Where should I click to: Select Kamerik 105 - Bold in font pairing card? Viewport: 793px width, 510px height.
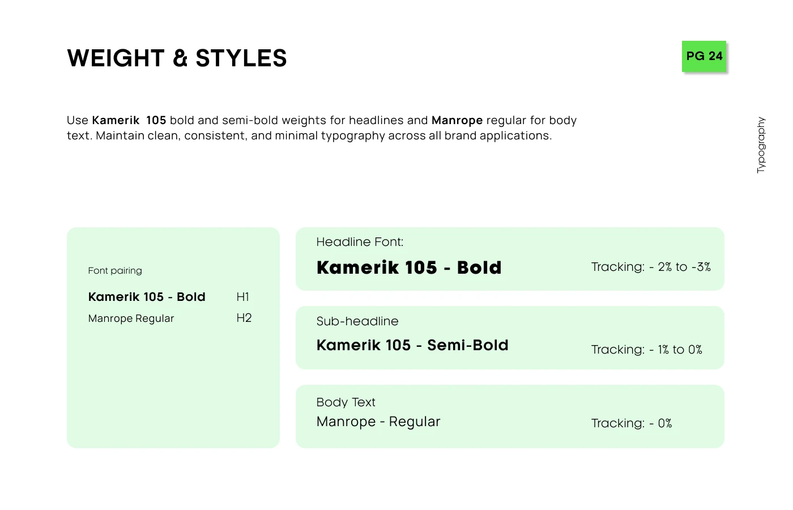pos(147,297)
